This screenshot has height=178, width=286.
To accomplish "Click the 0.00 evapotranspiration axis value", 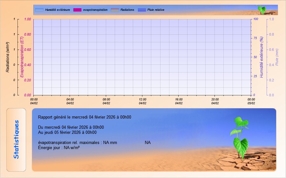I will [x=28, y=95].
